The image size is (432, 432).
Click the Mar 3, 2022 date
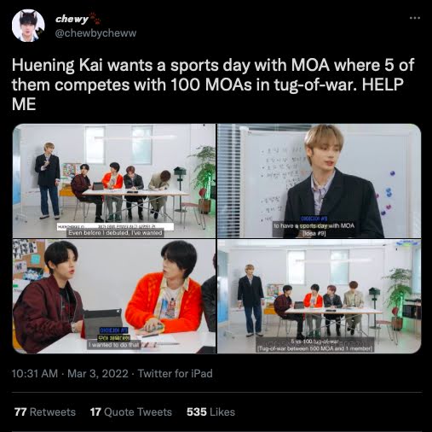pos(98,373)
